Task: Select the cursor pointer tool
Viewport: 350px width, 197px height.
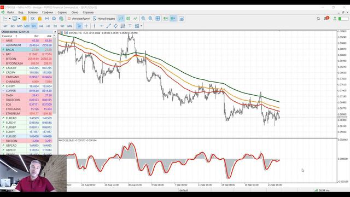Action: [79, 26]
